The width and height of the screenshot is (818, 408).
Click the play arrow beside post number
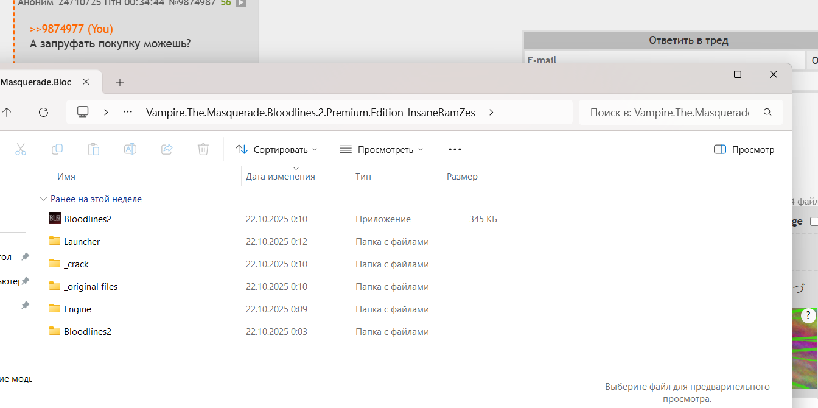(x=241, y=3)
